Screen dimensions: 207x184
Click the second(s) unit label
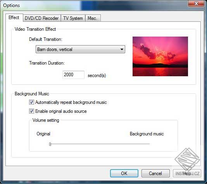coord(97,75)
